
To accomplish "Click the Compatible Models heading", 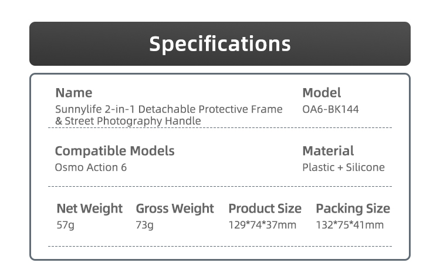I will (x=114, y=151).
